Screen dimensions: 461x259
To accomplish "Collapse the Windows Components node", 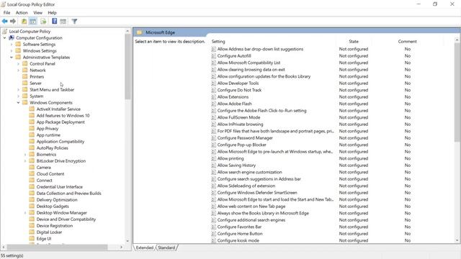I will 18,102.
